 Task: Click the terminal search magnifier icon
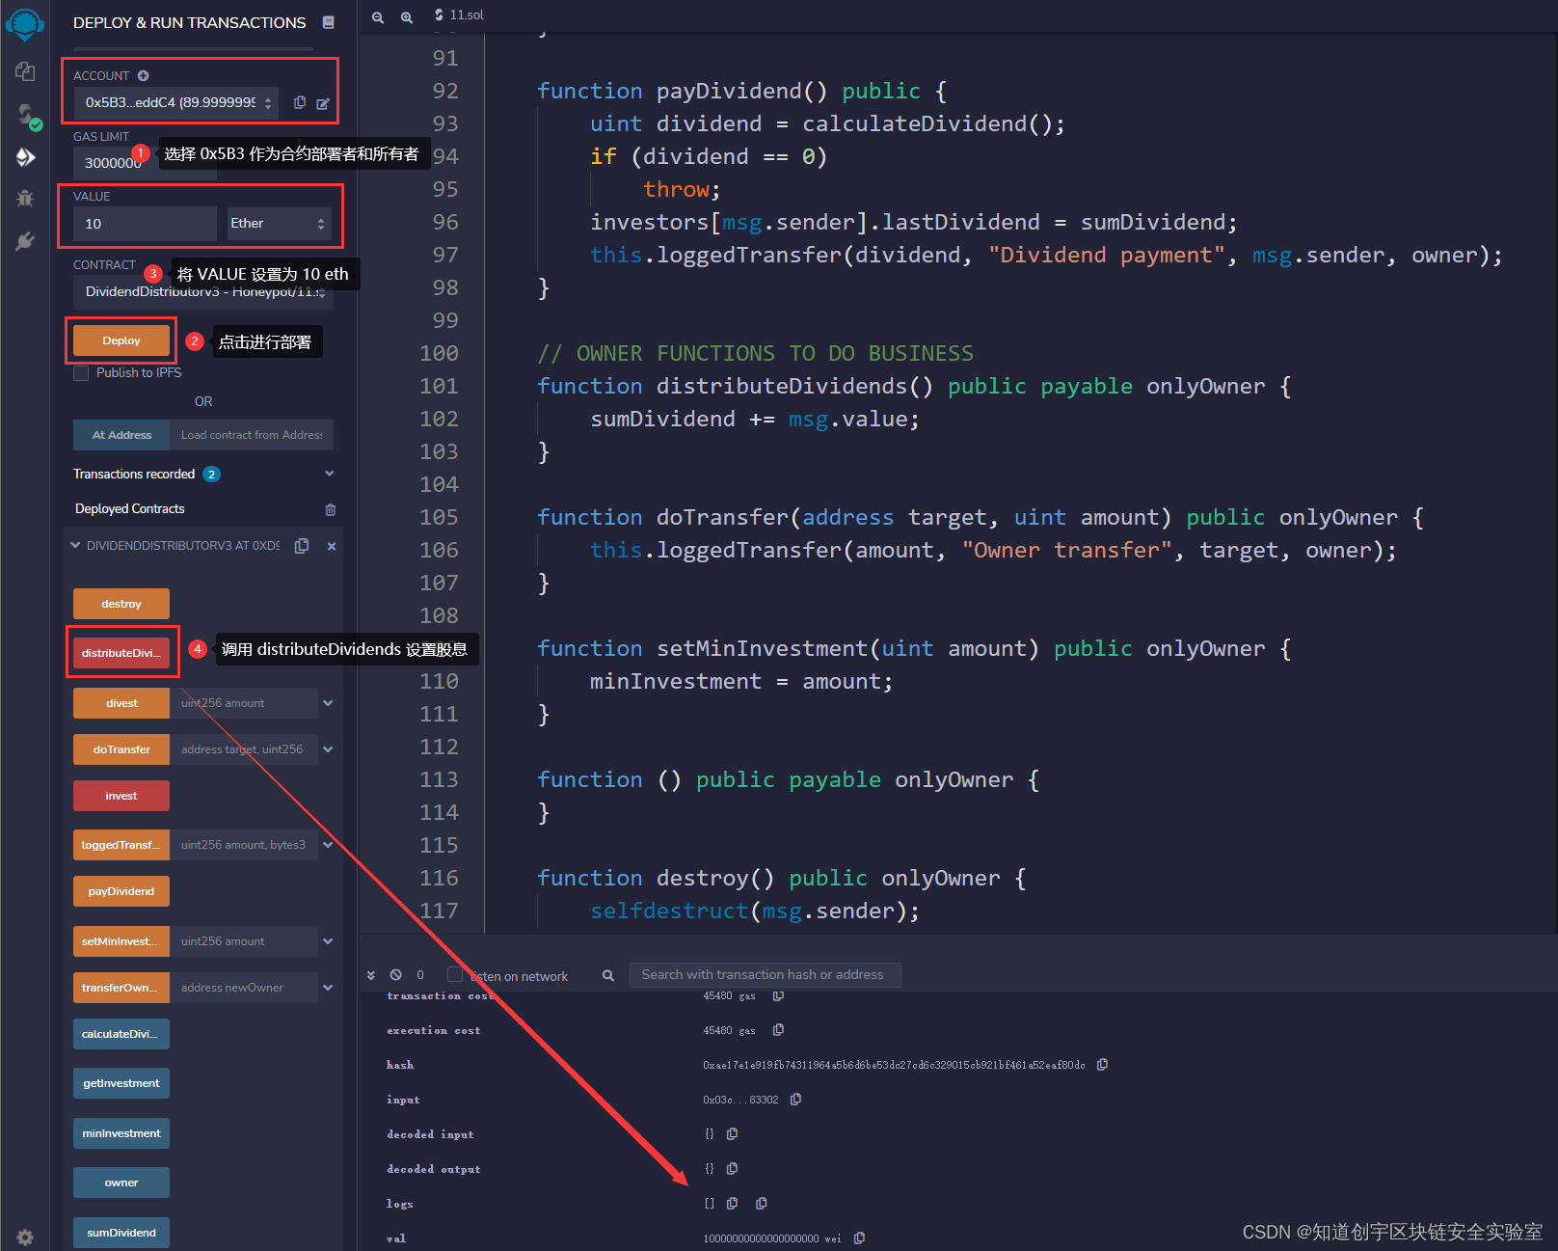click(x=608, y=975)
